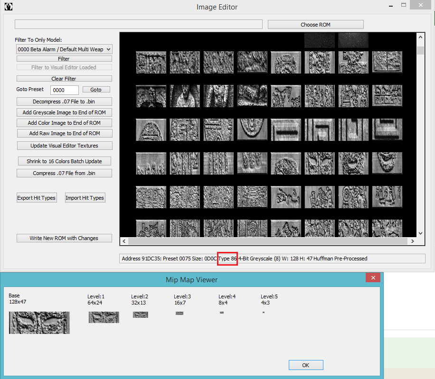The width and height of the screenshot is (435, 379).
Task: Select dark noise texture, top row right
Action: (x=353, y=40)
